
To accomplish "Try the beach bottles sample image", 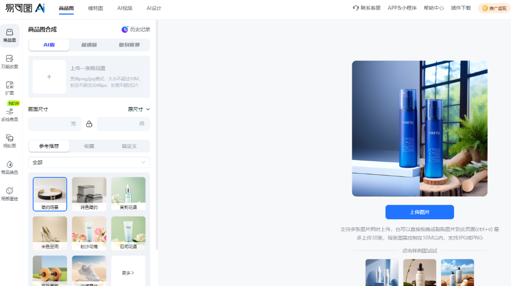I will pos(457,273).
